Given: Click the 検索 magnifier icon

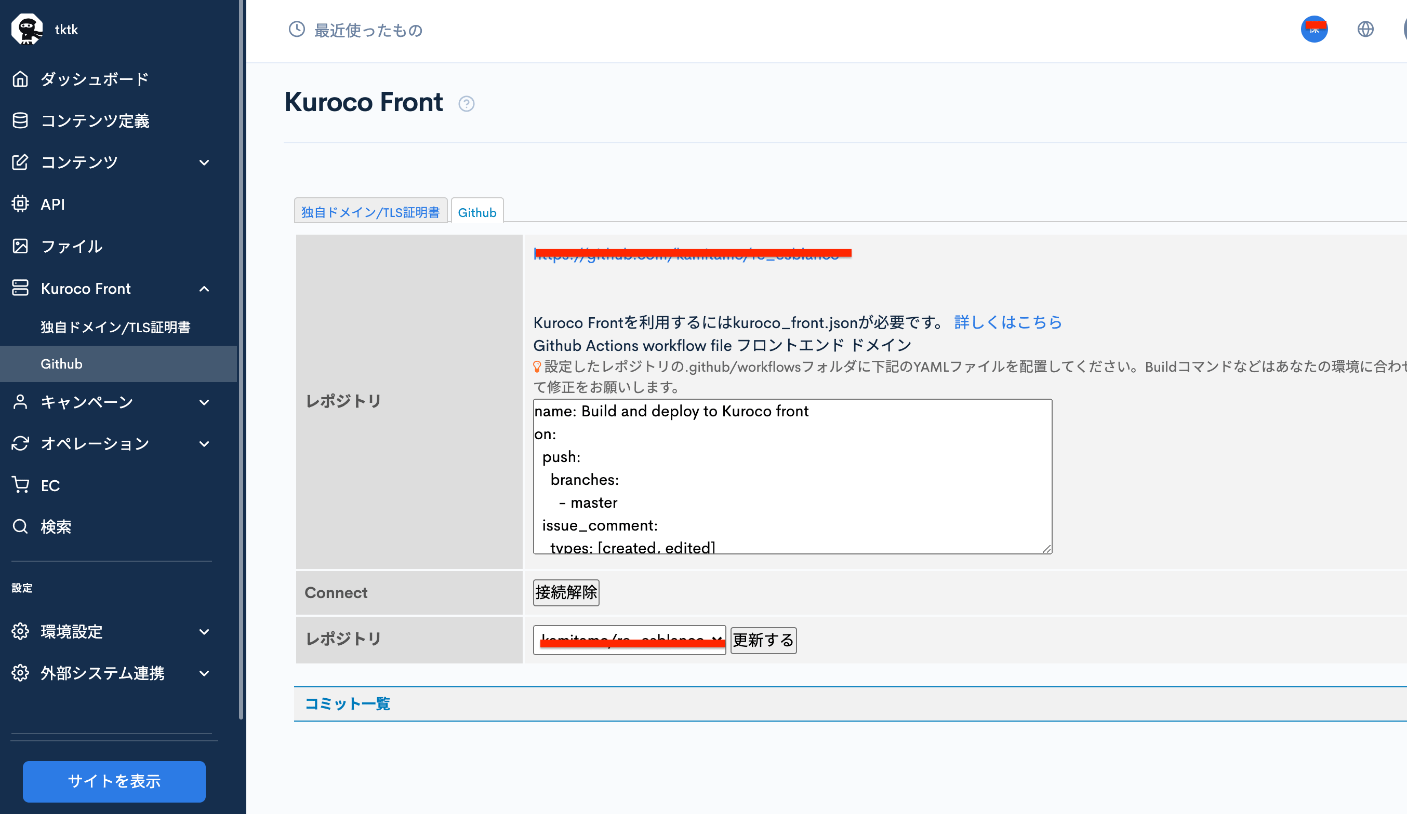Looking at the screenshot, I should [x=20, y=526].
